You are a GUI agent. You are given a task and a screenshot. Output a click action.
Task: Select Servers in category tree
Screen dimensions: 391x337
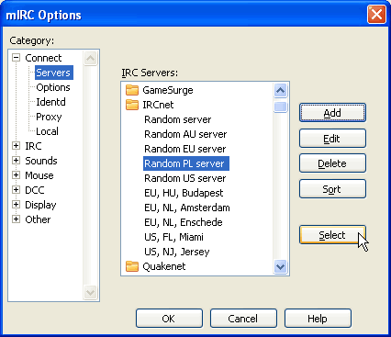54,73
